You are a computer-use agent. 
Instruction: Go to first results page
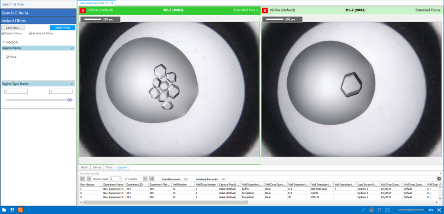click(82, 179)
